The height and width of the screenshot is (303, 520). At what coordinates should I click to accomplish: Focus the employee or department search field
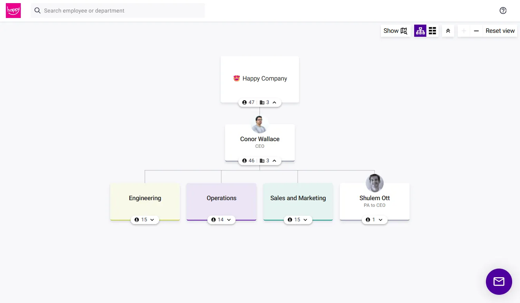tap(118, 11)
